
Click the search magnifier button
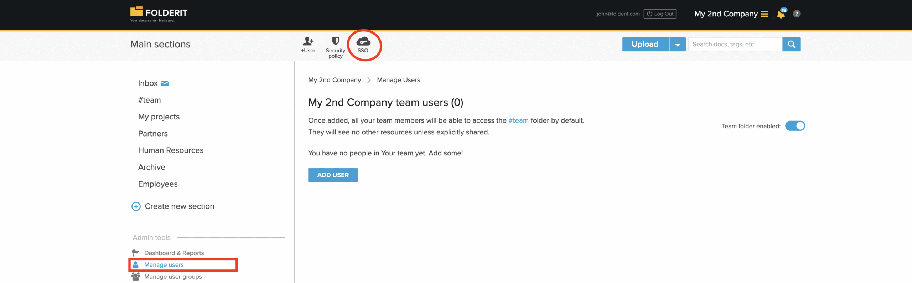pos(791,44)
